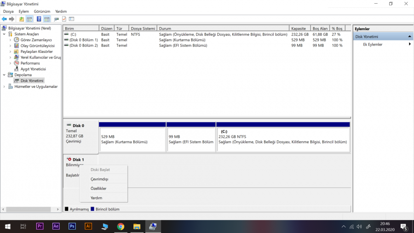Toggle the Action pane toolbar icon
The image size is (414, 233).
click(47, 19)
